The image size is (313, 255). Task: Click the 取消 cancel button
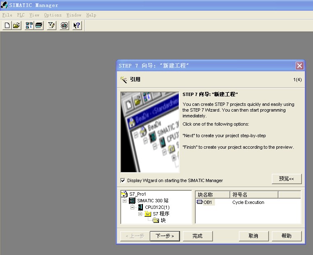pyautogui.click(x=254, y=236)
